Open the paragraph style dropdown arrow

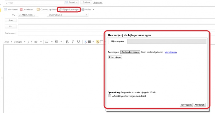(31, 42)
